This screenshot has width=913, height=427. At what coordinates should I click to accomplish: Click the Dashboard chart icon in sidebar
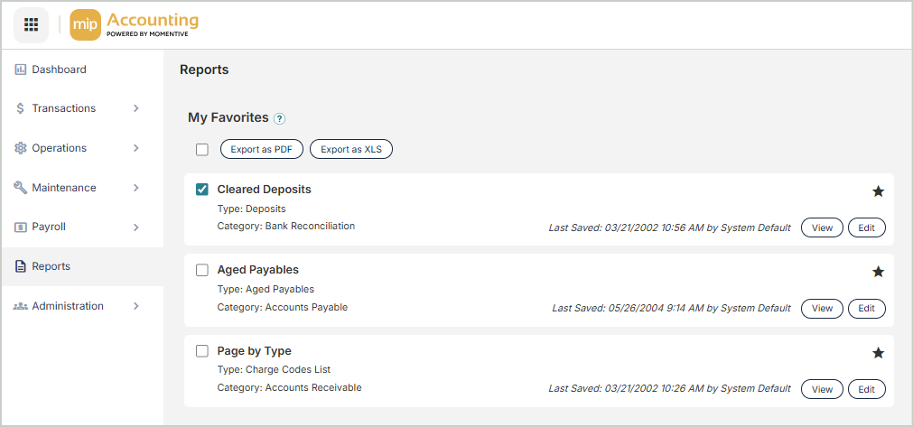[21, 70]
